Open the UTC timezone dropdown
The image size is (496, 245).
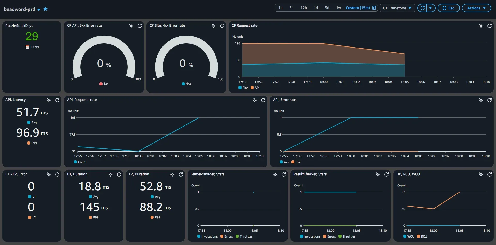397,8
